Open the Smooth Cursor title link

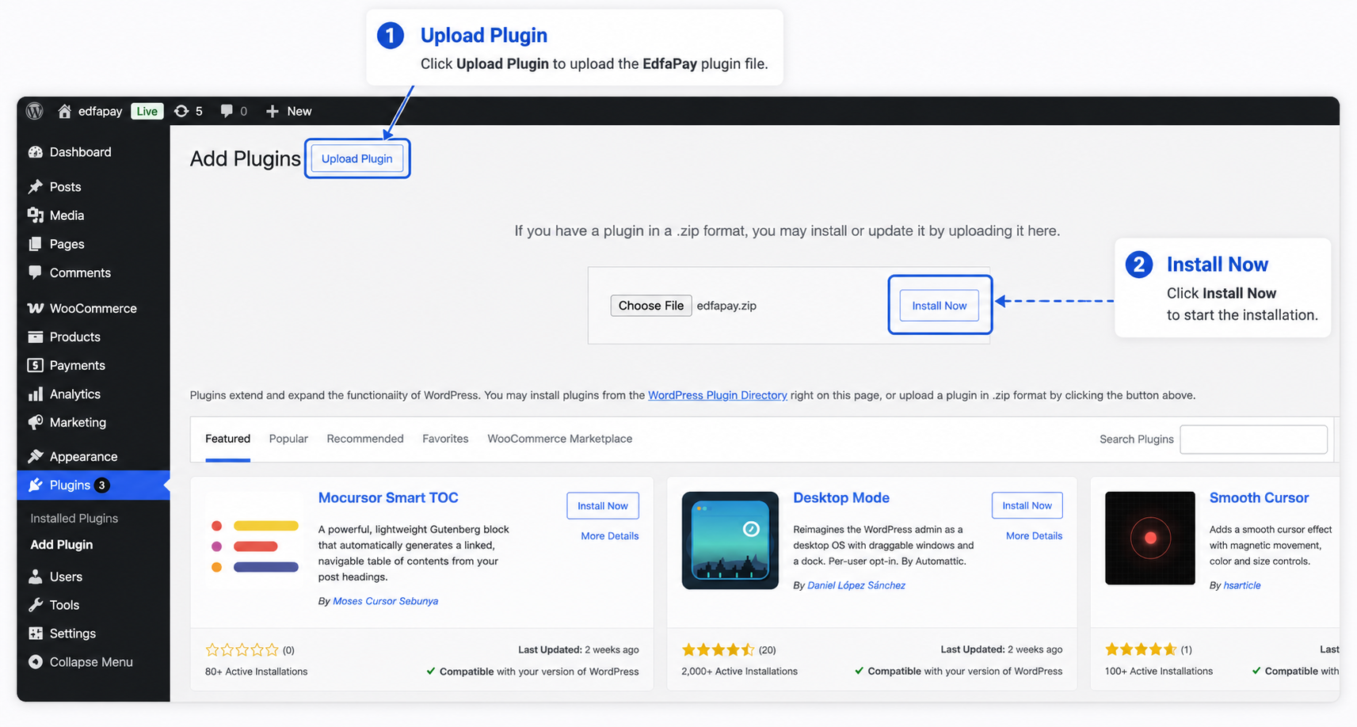[x=1259, y=498]
